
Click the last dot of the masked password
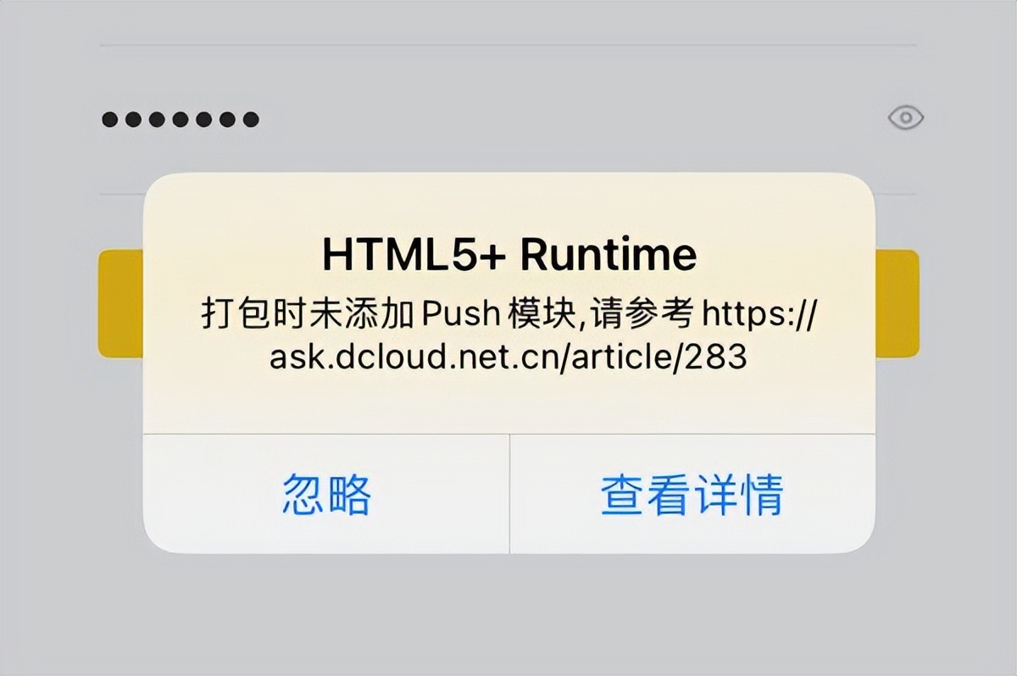(x=250, y=119)
